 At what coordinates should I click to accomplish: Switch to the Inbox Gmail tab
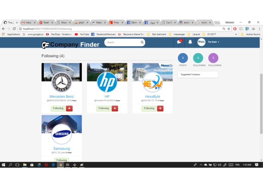click(x=28, y=22)
